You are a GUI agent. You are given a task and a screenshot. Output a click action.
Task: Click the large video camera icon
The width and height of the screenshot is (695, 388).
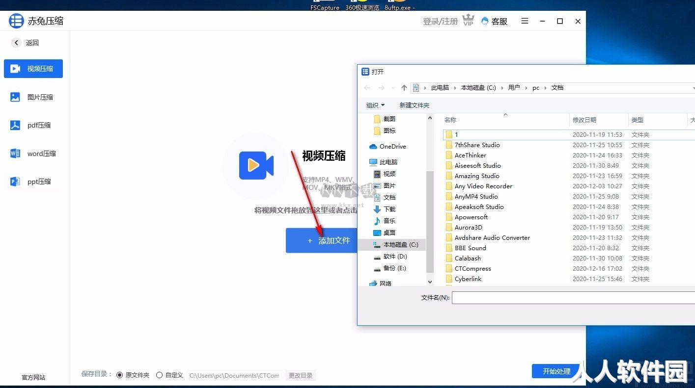point(256,165)
